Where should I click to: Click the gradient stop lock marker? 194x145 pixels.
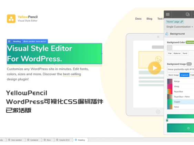click(167, 120)
